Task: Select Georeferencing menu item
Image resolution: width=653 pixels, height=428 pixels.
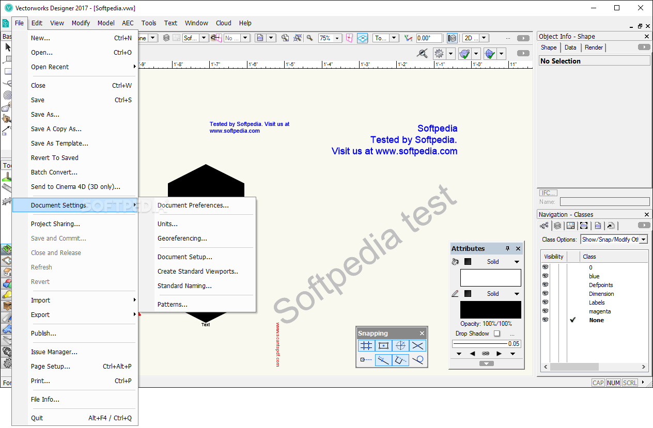Action: (182, 238)
